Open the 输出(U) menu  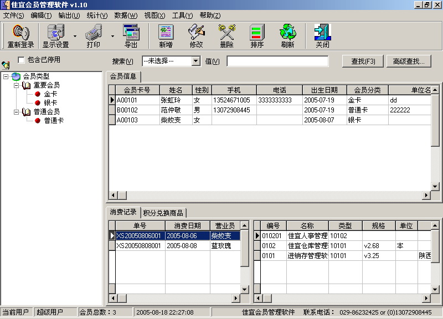69,16
